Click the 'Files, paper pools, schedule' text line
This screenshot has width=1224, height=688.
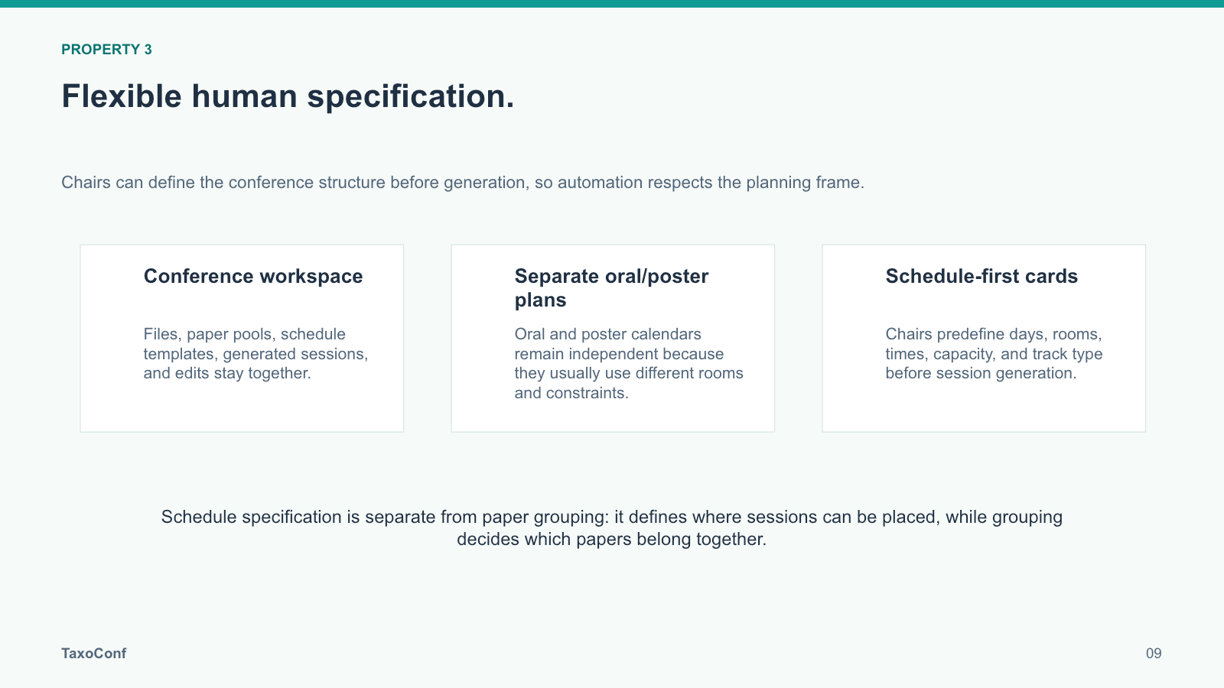245,334
